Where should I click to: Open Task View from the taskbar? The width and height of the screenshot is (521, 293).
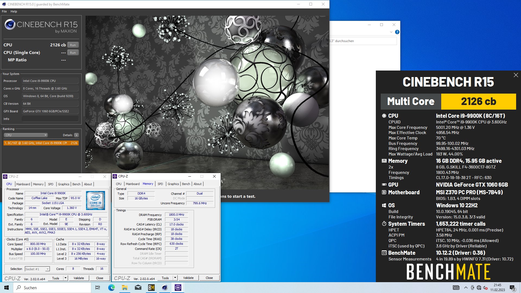tap(98, 288)
